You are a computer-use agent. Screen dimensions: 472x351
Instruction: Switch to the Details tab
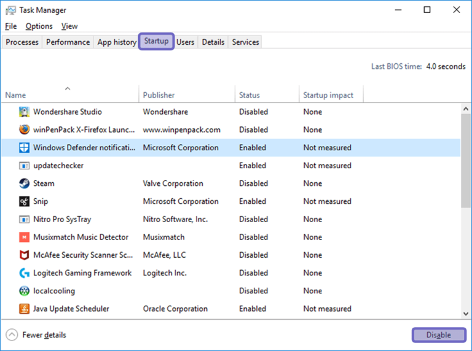coord(213,42)
